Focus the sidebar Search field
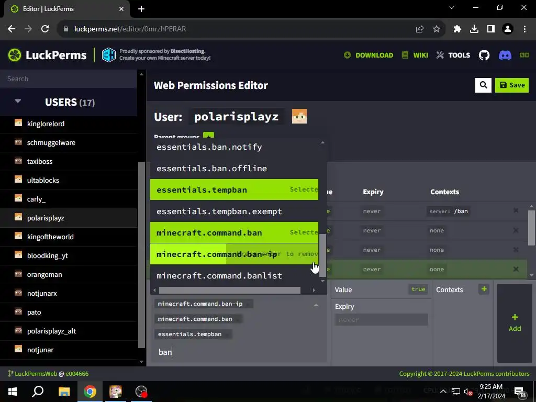 (69, 79)
